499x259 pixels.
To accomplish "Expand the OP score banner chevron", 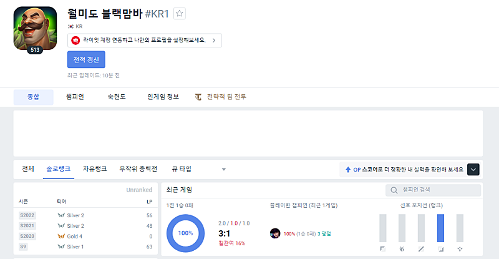I will (473, 169).
